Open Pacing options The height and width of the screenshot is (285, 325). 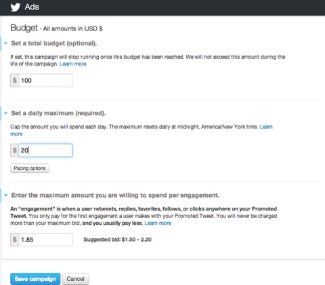(30, 168)
